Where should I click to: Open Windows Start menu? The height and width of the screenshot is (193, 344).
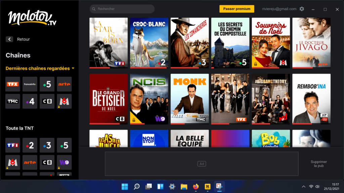point(125,186)
